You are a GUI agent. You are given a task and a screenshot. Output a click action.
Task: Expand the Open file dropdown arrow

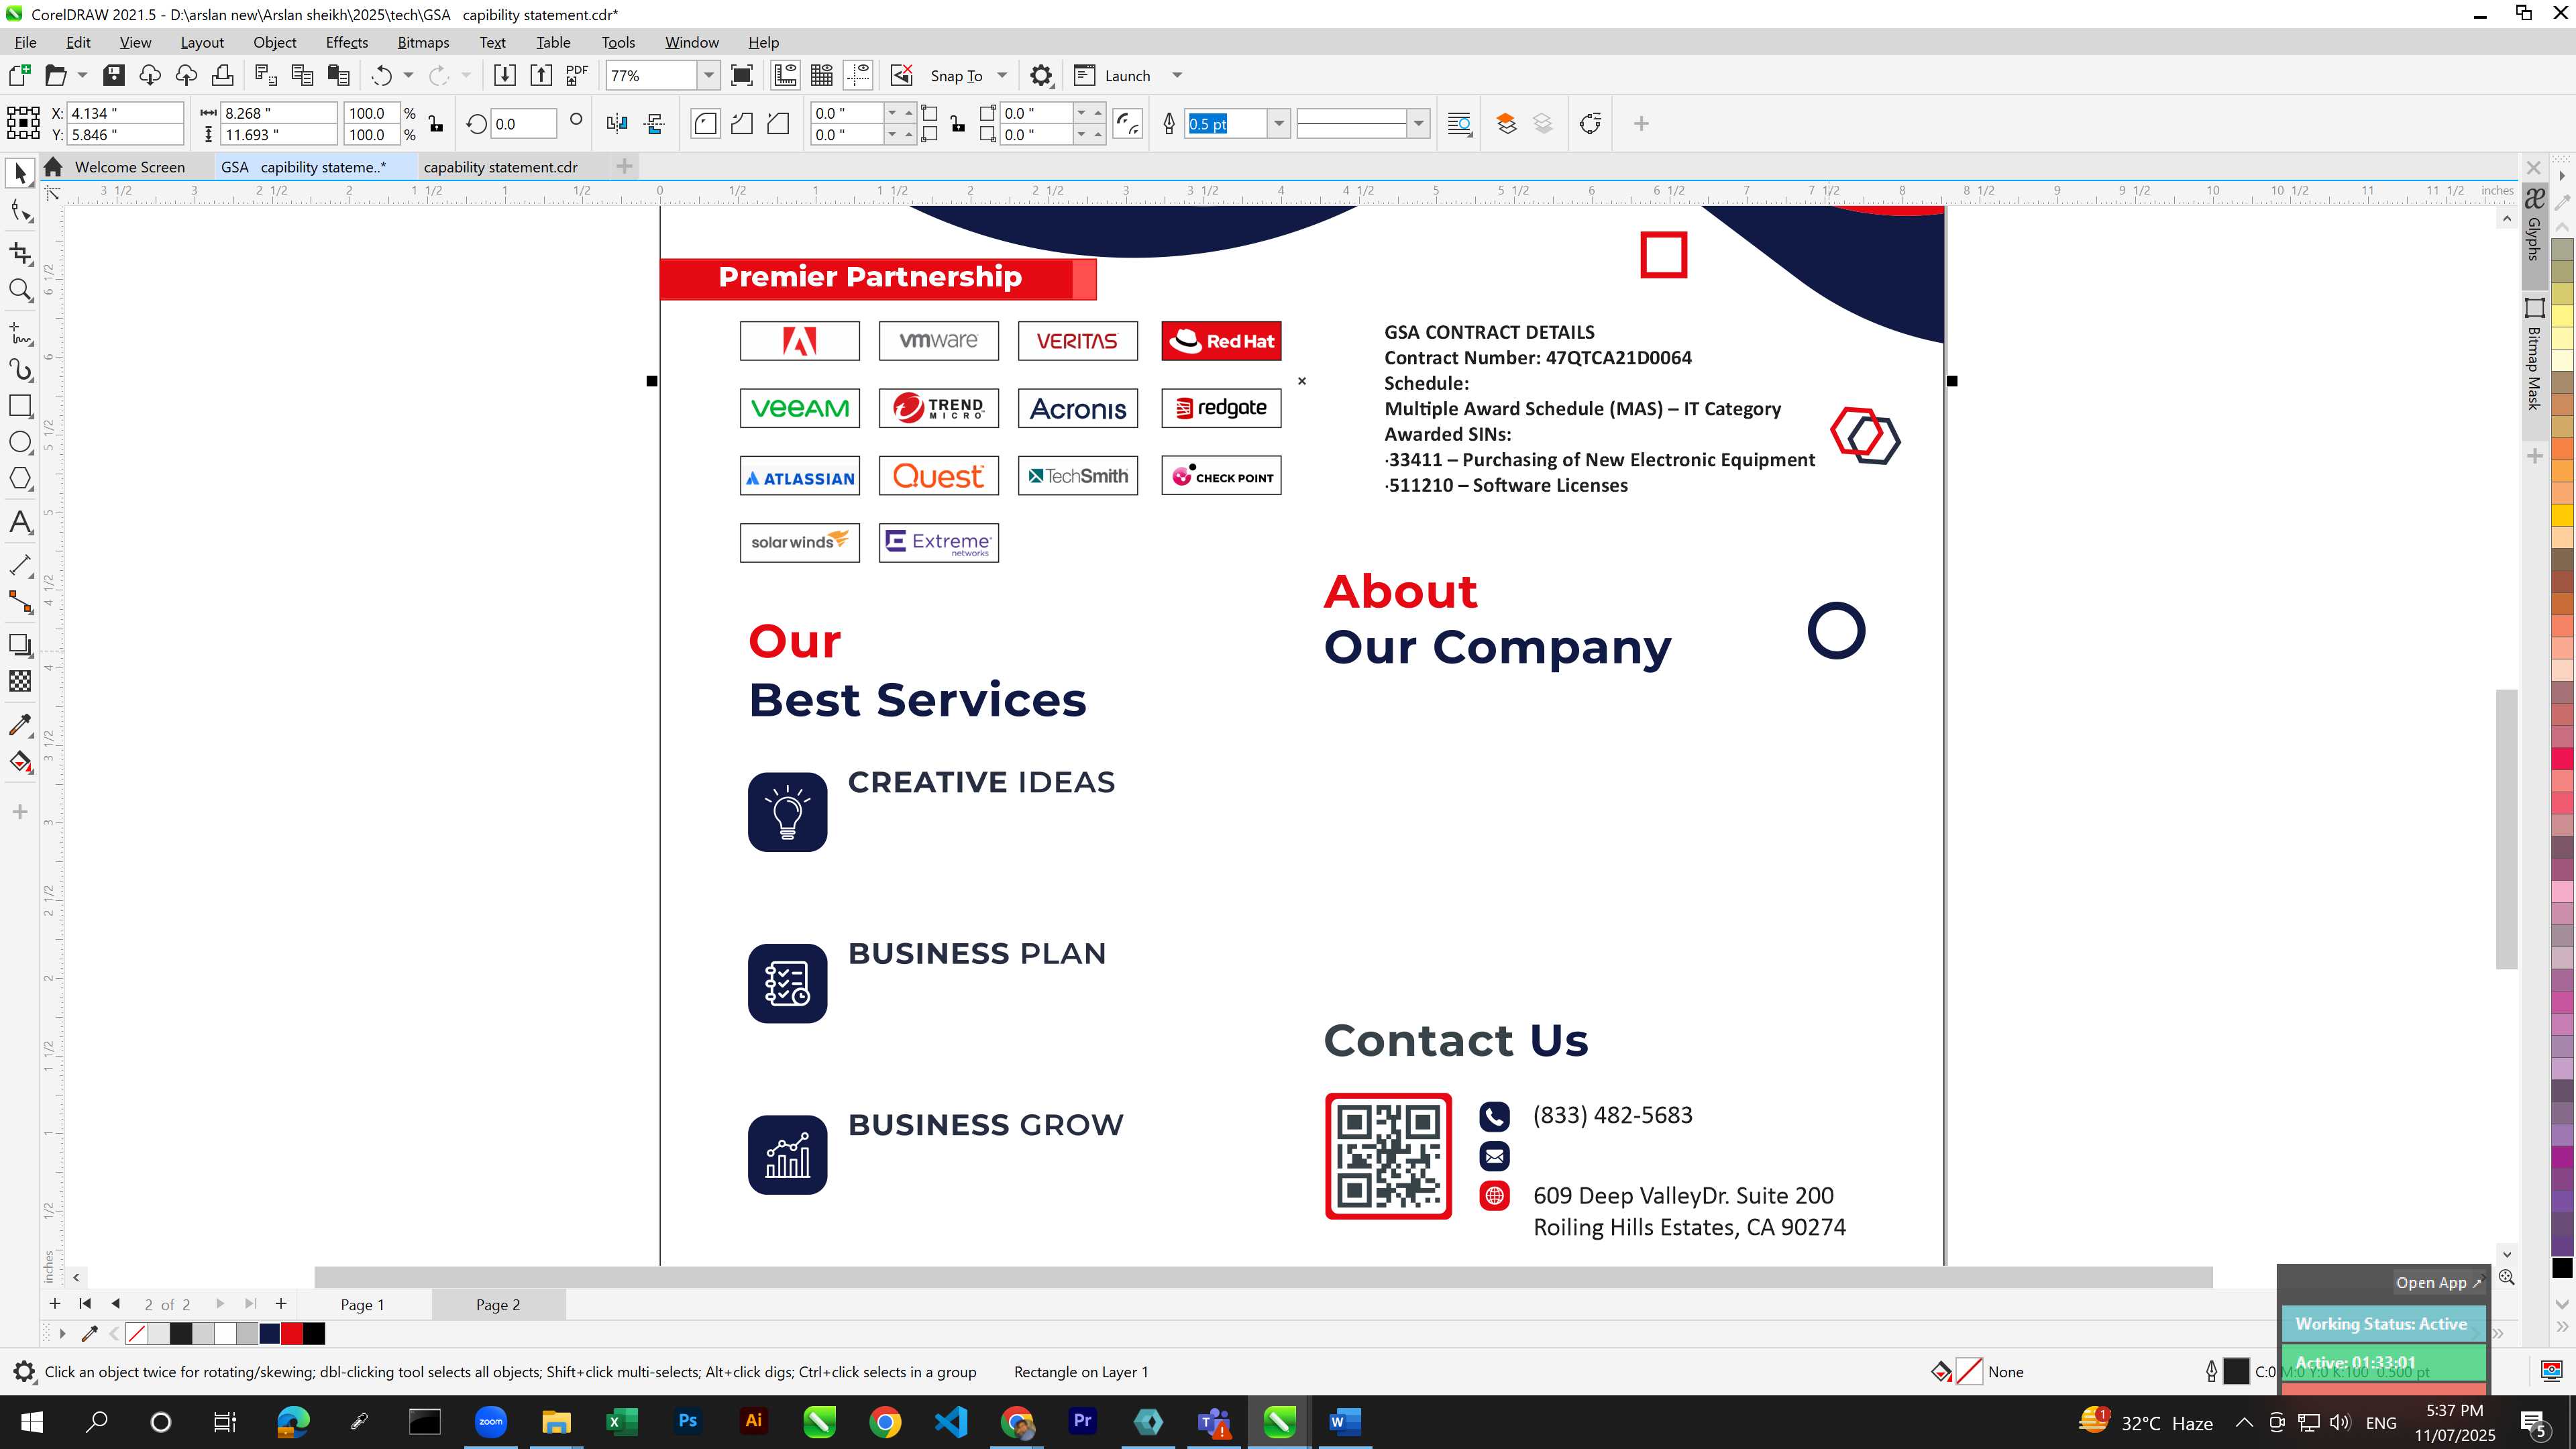[82, 75]
